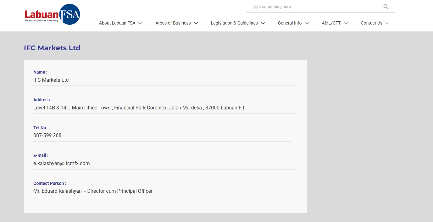
Task: Expand the General Info chevron arrow
Action: pos(307,23)
